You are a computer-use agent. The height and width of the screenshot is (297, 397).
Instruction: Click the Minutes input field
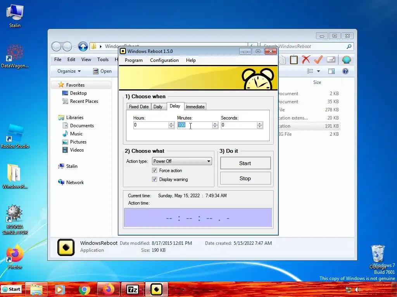tap(195, 125)
